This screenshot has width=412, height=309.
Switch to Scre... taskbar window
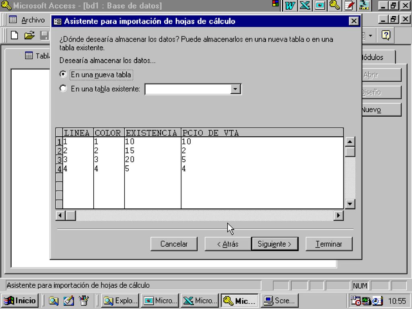pos(279,301)
